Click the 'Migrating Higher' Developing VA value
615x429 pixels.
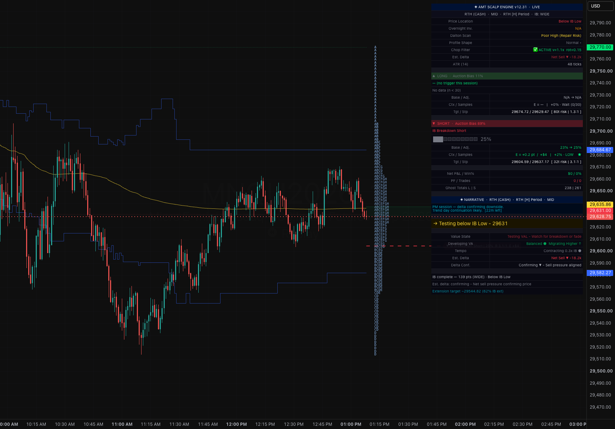[565, 244]
